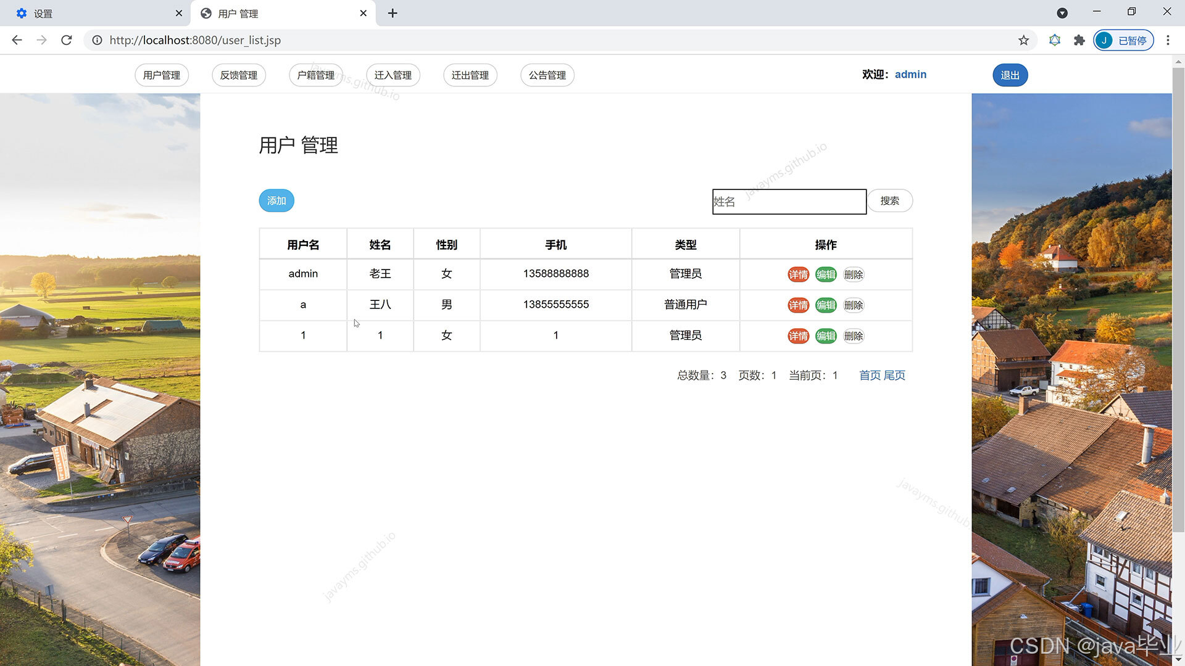Click the 搜索 button
Screen dimensions: 1185x666
click(x=890, y=201)
